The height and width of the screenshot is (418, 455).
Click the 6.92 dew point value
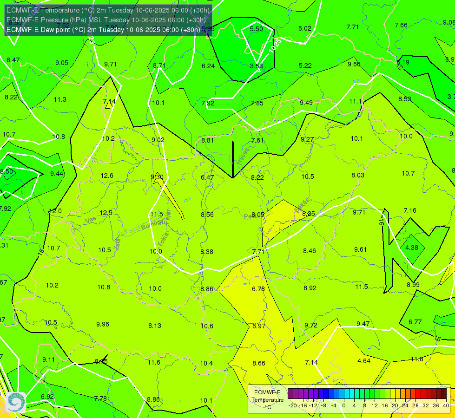pyautogui.click(x=47, y=397)
